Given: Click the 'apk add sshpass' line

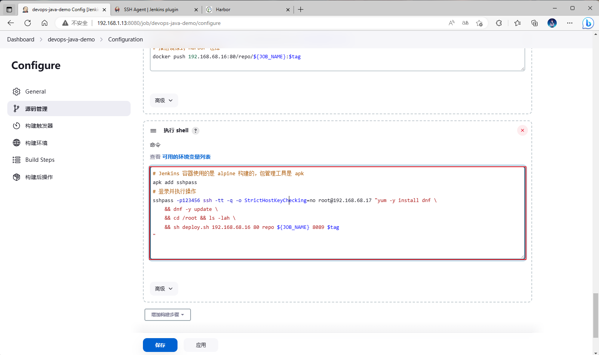Looking at the screenshot, I should click(x=175, y=182).
